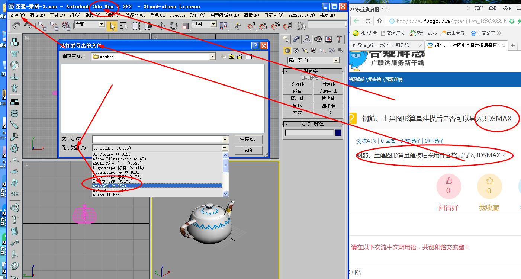Select Space Warps category icon

pyautogui.click(x=332, y=51)
